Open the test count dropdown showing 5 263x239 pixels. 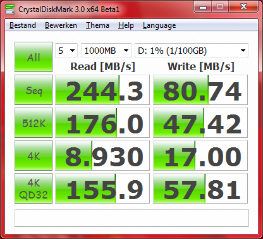(x=66, y=51)
